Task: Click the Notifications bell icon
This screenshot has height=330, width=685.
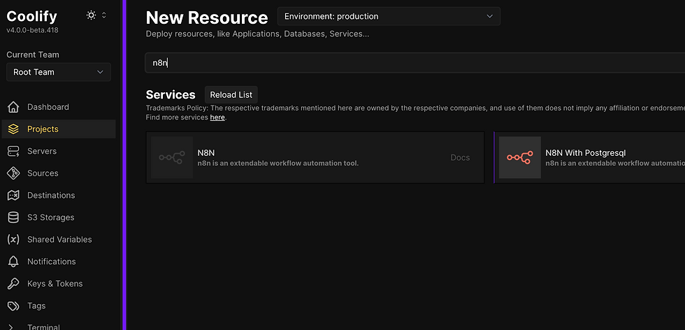Action: (13, 261)
